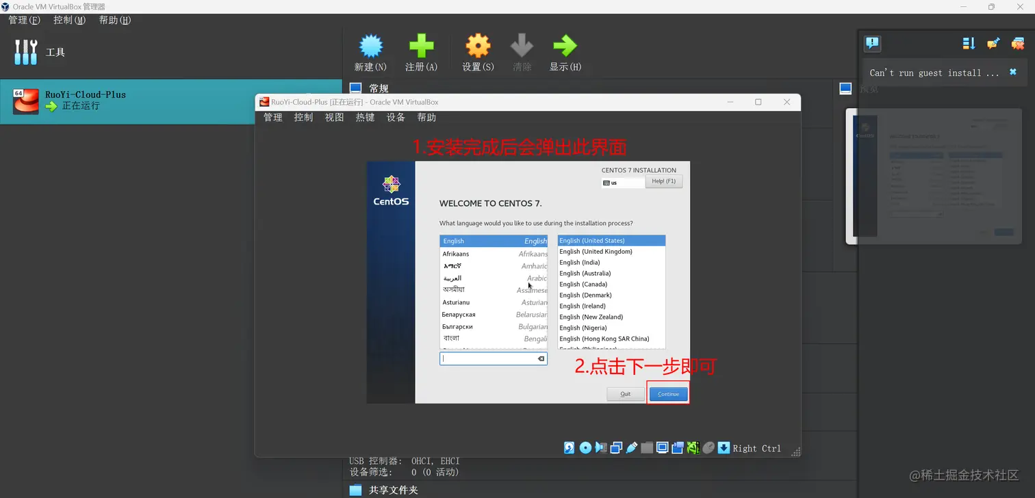
Task: Select English (New Zealand) locale
Action: [611, 317]
